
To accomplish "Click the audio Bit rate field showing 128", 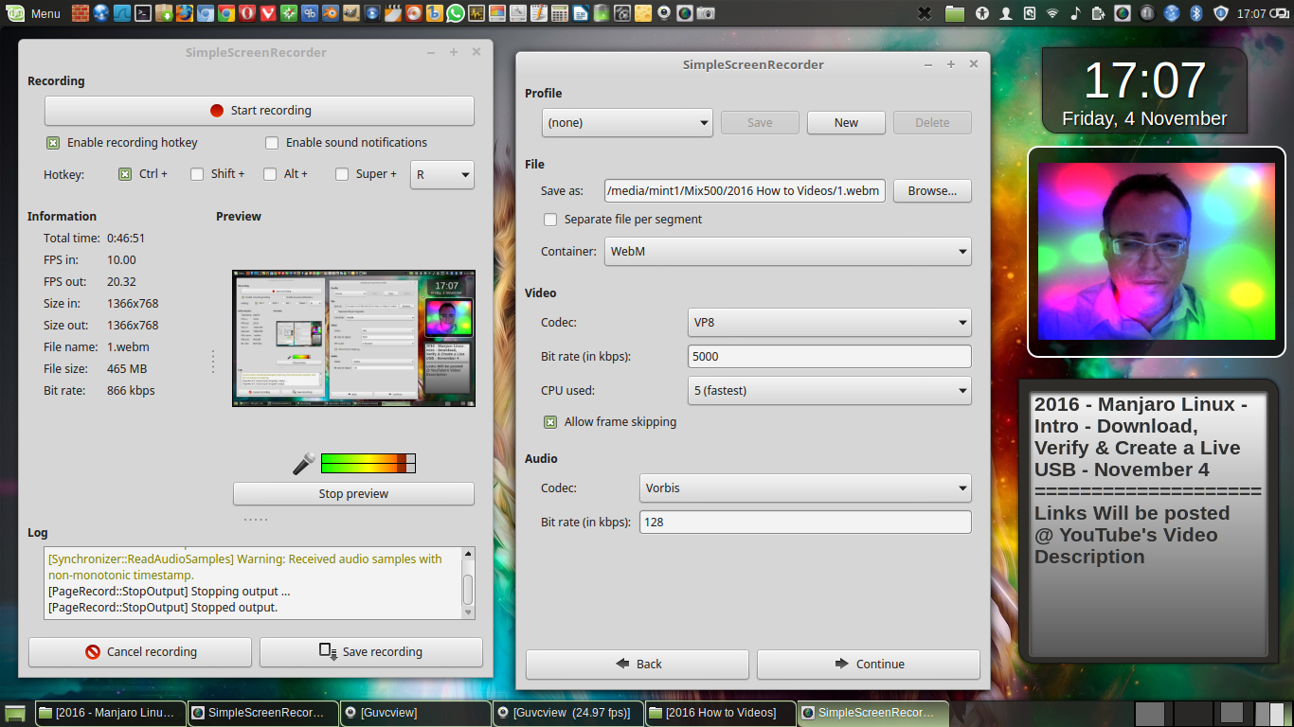I will pyautogui.click(x=806, y=523).
